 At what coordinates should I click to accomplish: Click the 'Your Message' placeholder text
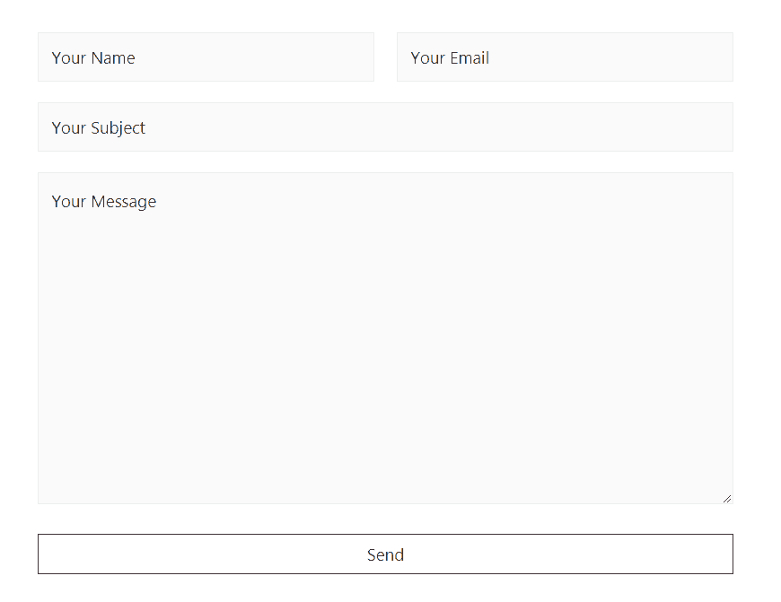(x=103, y=202)
